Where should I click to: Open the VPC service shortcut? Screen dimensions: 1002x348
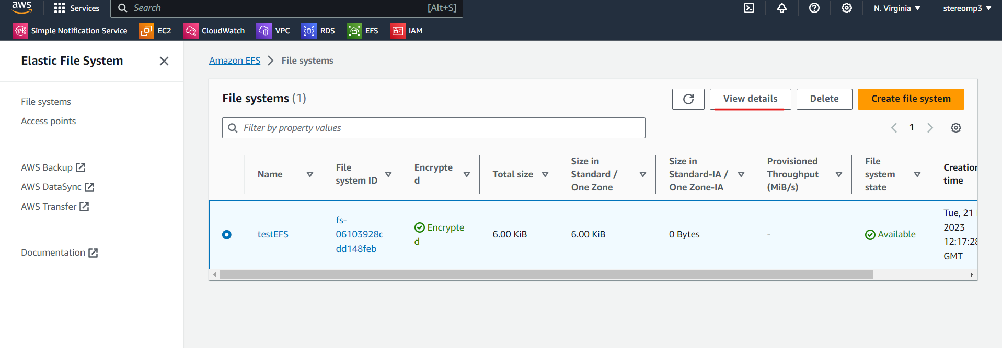tap(273, 31)
